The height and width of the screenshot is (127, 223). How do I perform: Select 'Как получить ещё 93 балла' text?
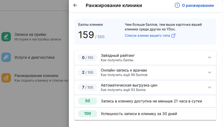(x=123, y=90)
